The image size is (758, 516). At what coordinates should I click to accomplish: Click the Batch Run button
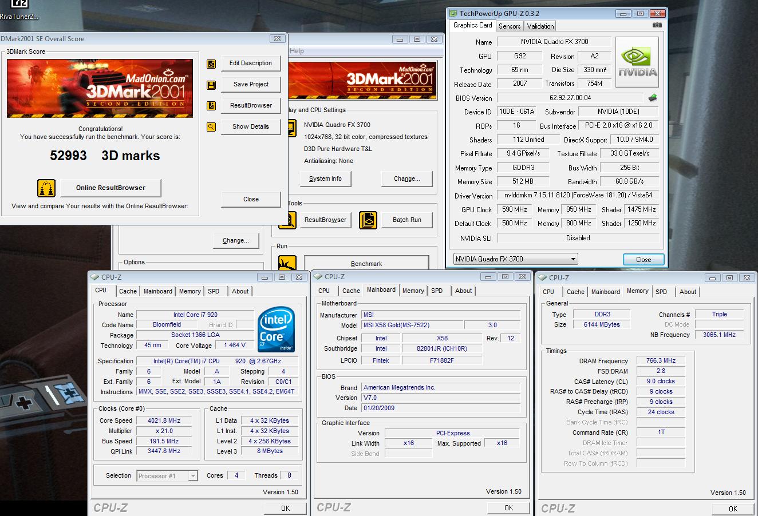point(407,220)
